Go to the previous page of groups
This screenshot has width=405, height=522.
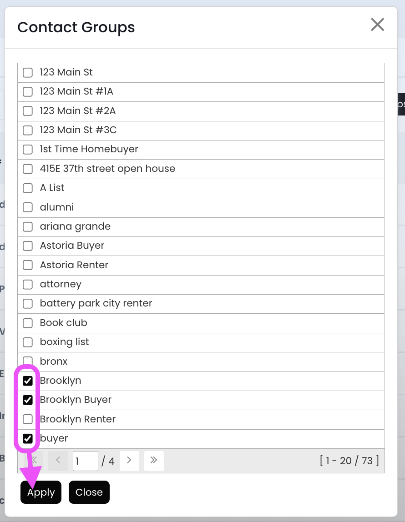click(58, 461)
